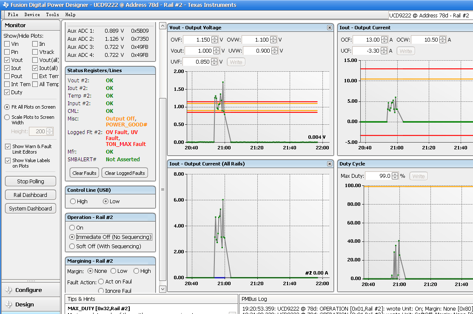The image size is (473, 314).
Task: Click the OVF value stepper
Action: click(x=214, y=40)
